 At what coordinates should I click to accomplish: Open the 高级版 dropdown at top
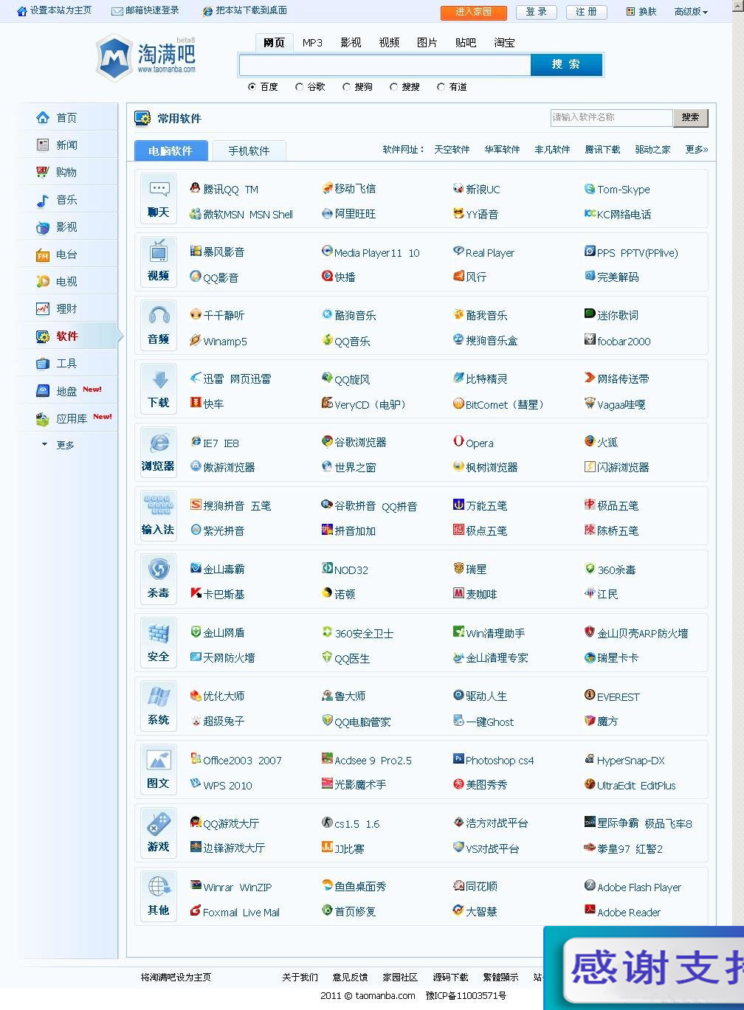691,12
